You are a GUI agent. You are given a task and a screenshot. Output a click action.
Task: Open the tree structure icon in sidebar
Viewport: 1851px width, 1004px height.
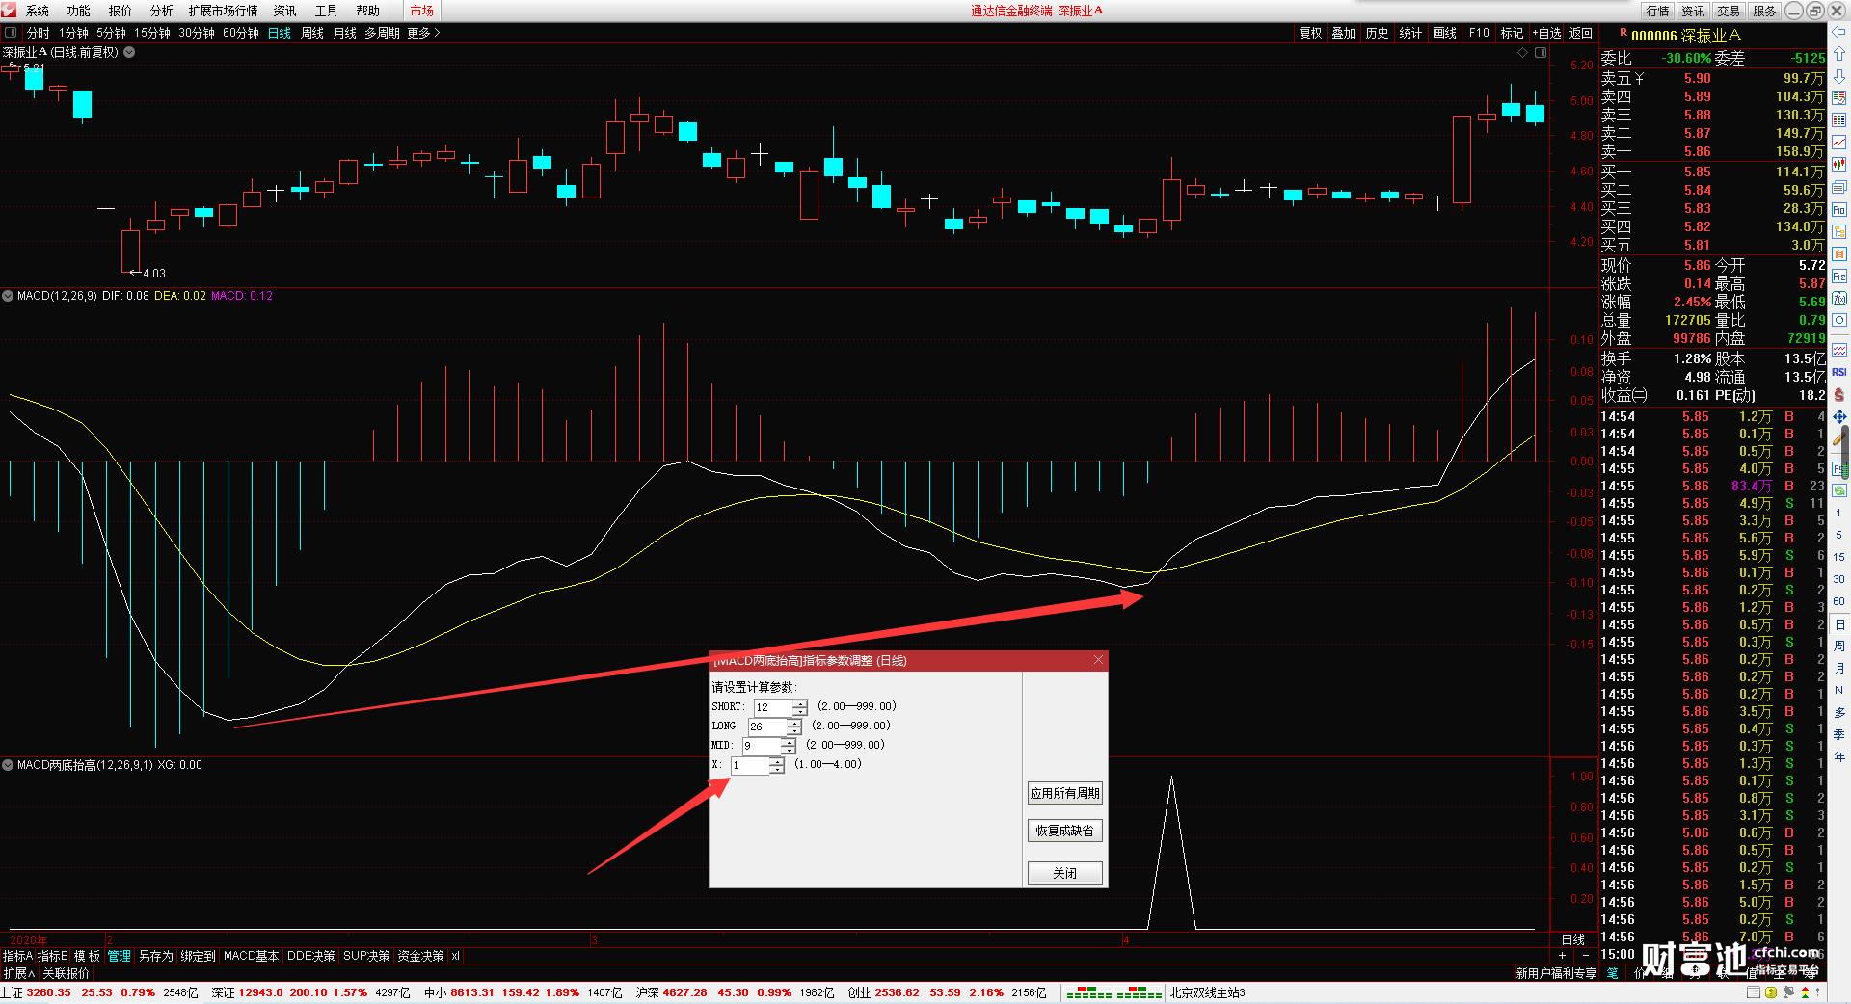1839,232
